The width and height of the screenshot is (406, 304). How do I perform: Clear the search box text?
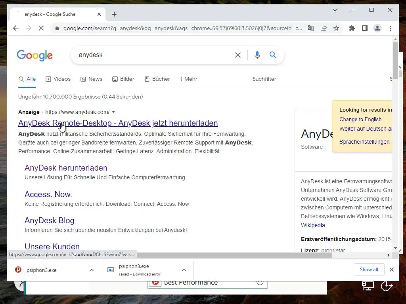pyautogui.click(x=238, y=55)
